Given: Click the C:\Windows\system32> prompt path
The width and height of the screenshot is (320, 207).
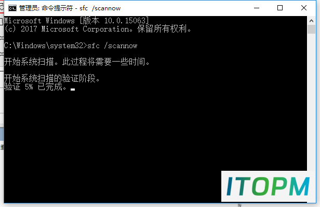Looking at the screenshot, I should click(x=46, y=46).
